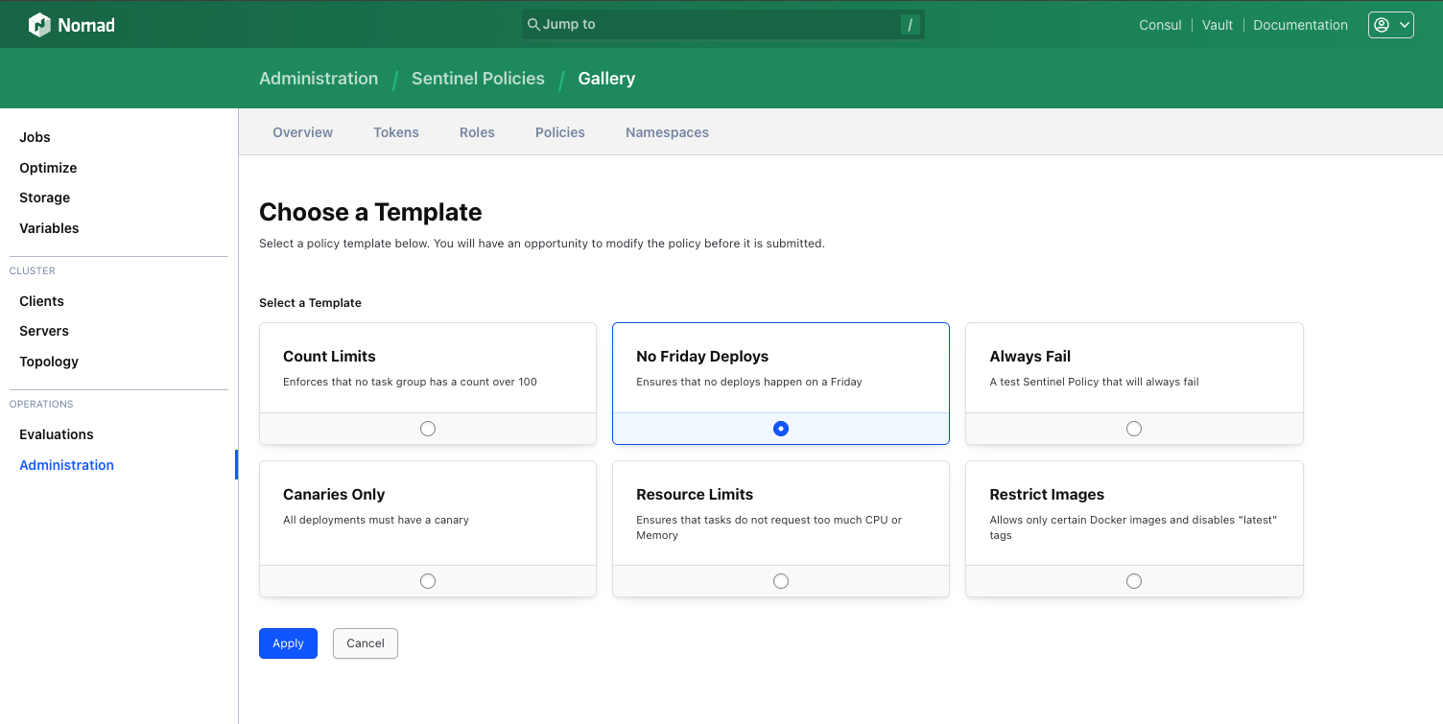
Task: Click the Nomad logo icon
Action: (39, 25)
